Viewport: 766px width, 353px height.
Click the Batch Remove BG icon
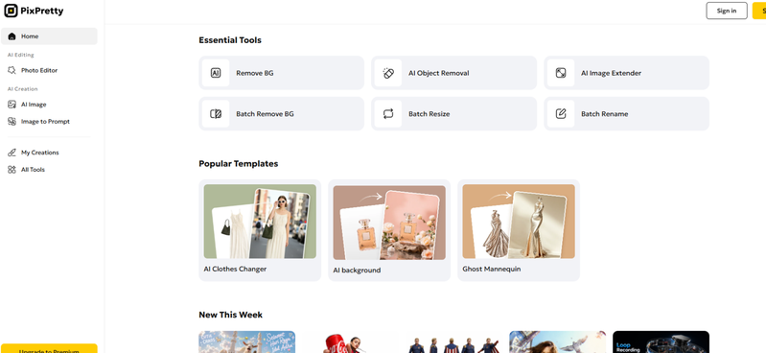point(216,114)
